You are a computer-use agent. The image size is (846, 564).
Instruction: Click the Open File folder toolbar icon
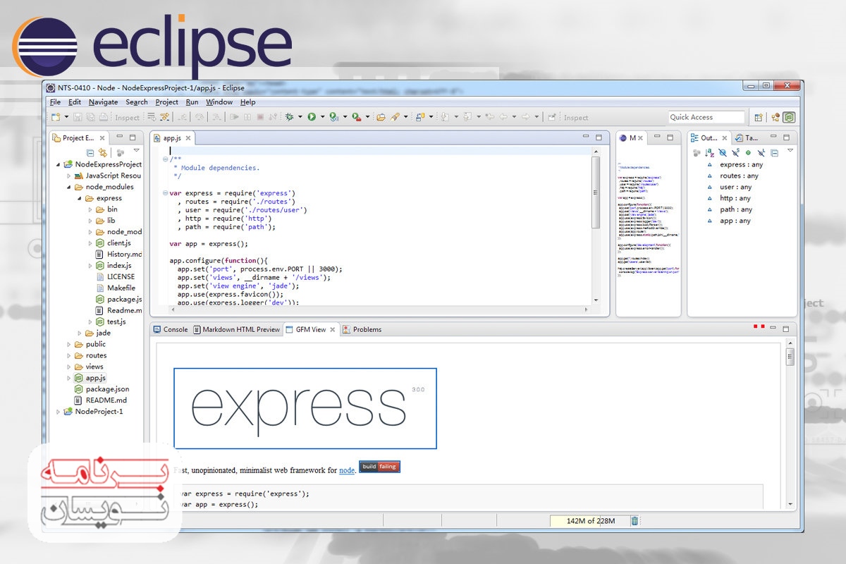coord(381,117)
